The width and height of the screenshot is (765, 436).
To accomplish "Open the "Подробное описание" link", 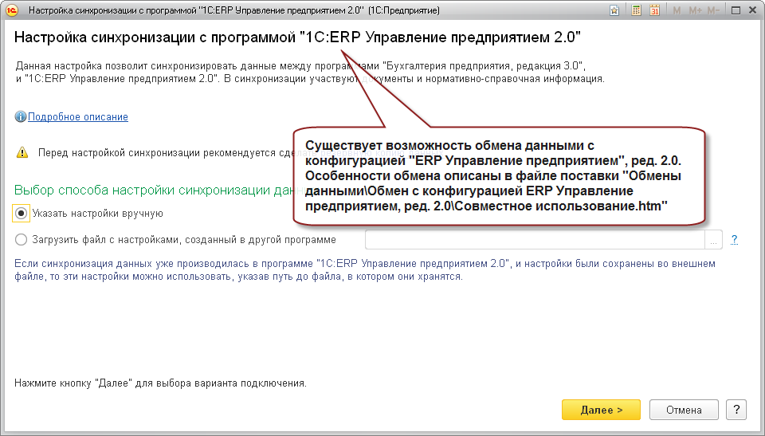I will coord(78,116).
